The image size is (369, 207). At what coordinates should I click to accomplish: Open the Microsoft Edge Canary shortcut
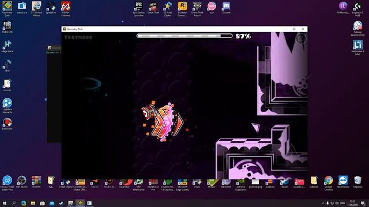click(182, 185)
